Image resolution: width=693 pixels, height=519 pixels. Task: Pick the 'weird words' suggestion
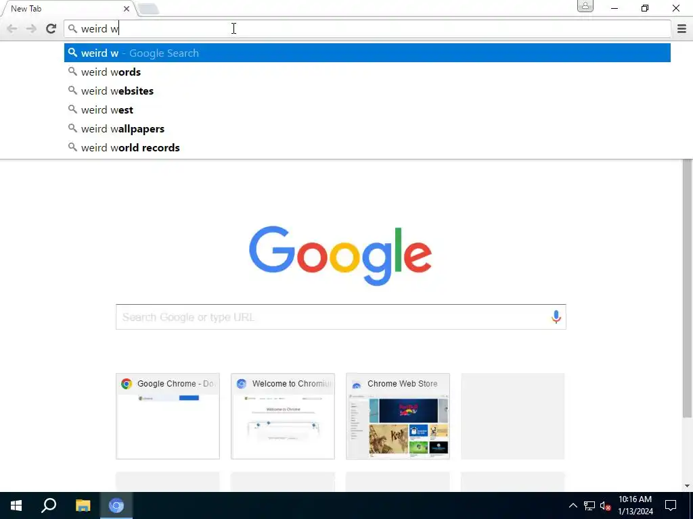pyautogui.click(x=367, y=72)
